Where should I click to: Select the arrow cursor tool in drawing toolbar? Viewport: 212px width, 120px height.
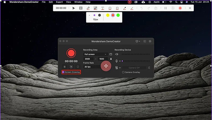pos(74,8)
